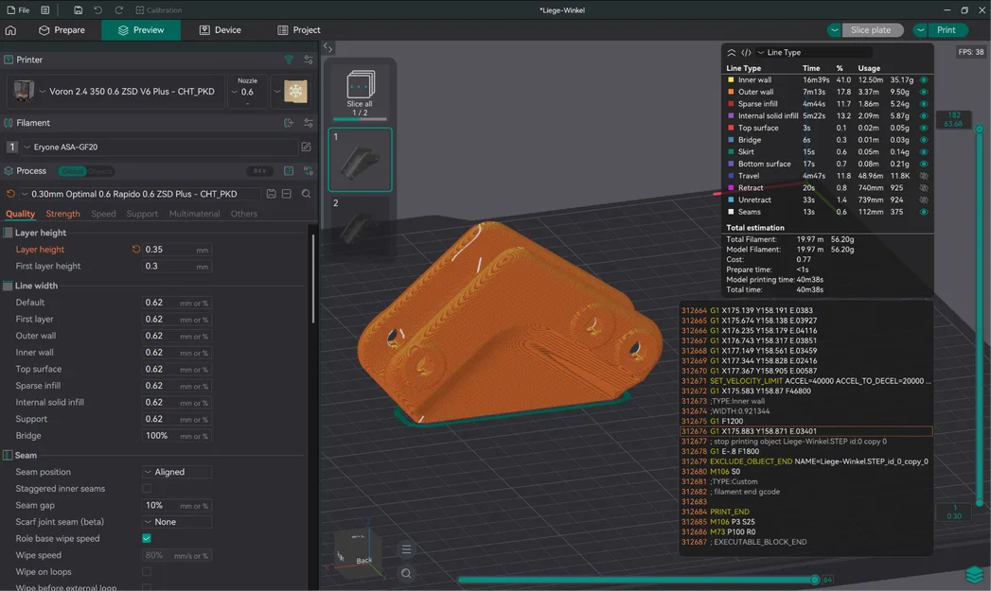Click the horizontal move slider handle

coord(815,579)
